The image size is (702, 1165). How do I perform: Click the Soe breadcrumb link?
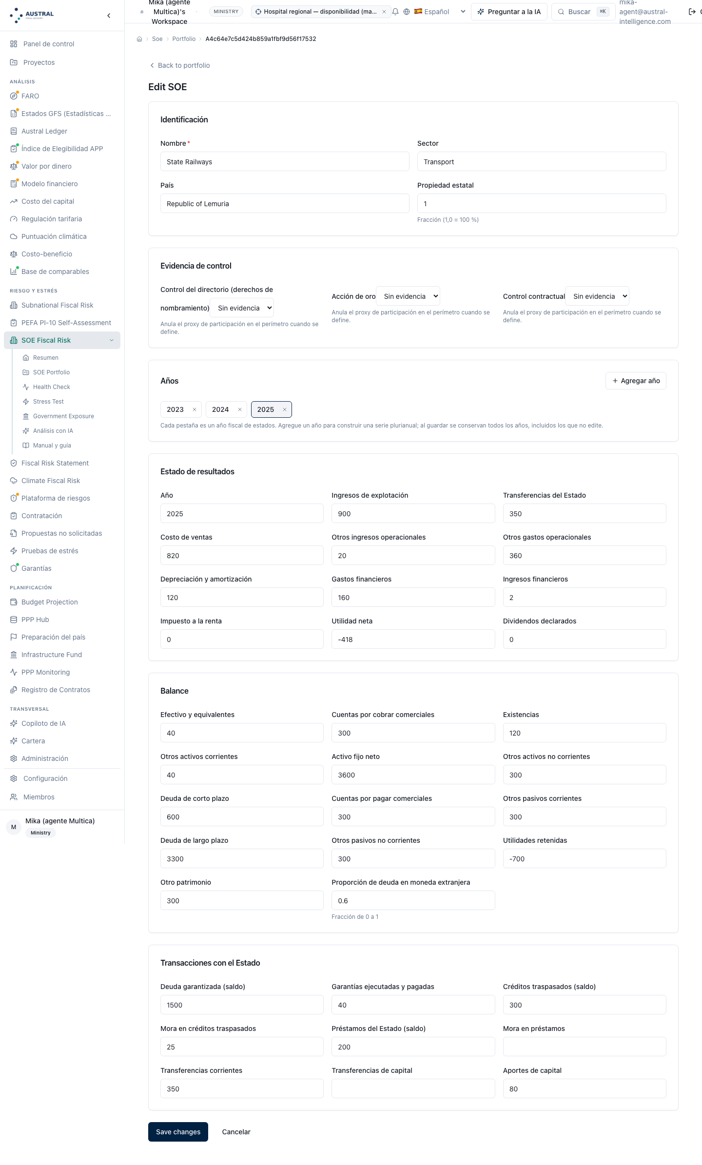click(x=157, y=39)
